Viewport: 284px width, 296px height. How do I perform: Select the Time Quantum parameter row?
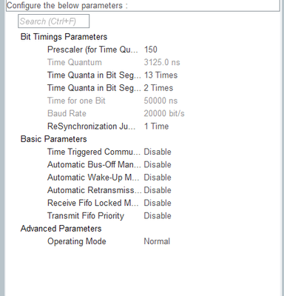point(114,62)
